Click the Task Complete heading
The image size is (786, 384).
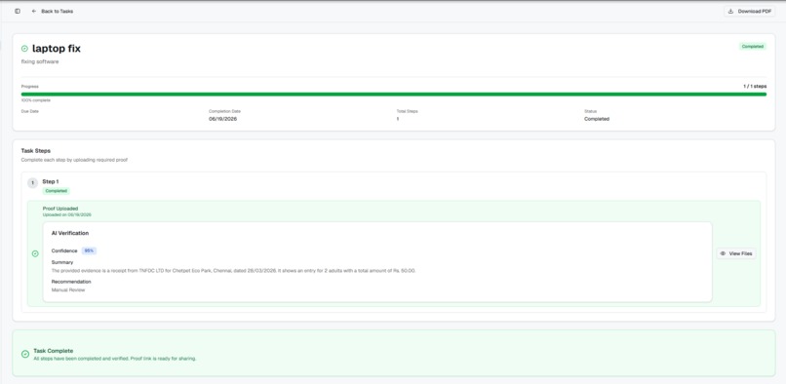pos(53,351)
